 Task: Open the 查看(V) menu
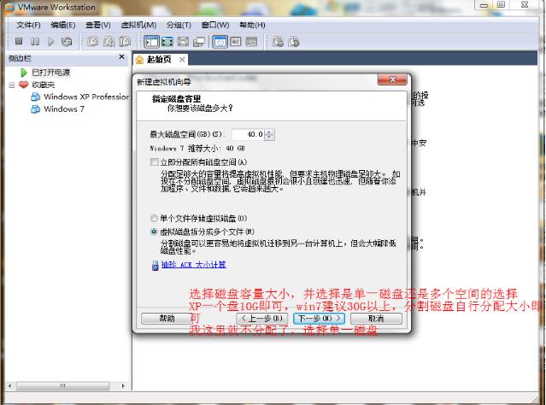pos(98,25)
